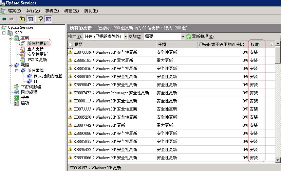Click the 安裝 approval cell for KB887742

254,125
